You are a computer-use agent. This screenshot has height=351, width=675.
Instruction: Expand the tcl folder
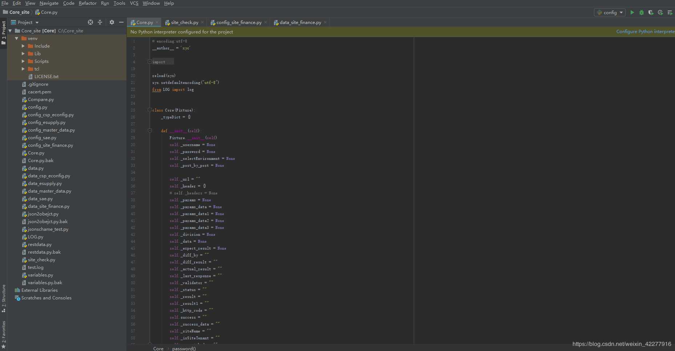point(23,69)
